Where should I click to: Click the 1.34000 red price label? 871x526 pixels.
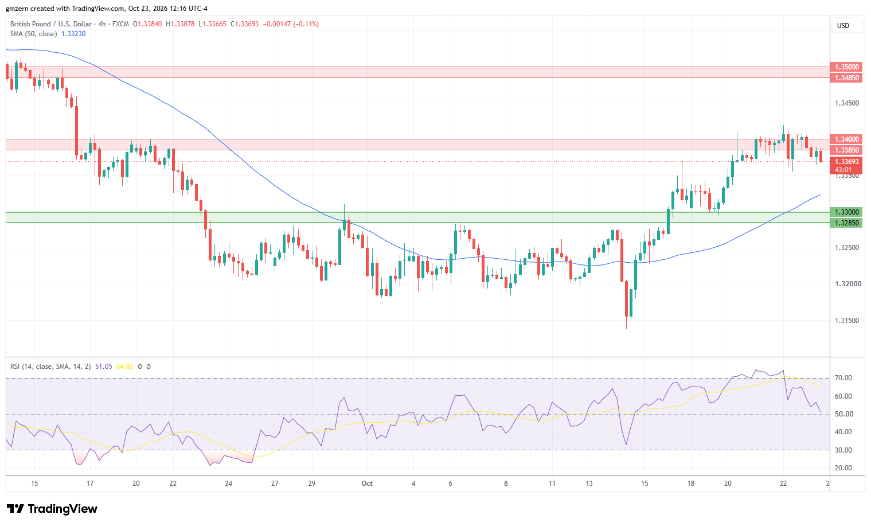[x=846, y=139]
